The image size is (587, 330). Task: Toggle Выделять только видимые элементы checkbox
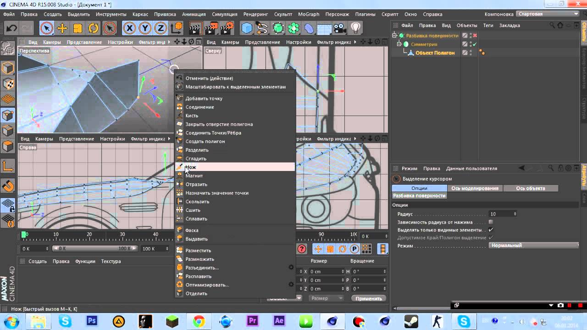(x=491, y=230)
